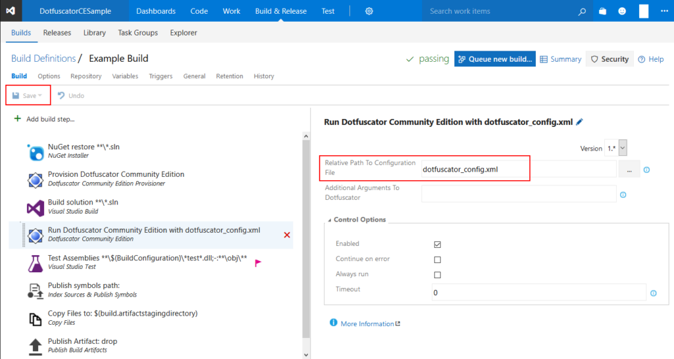Open the settings gear icon
The width and height of the screenshot is (674, 359).
[369, 11]
